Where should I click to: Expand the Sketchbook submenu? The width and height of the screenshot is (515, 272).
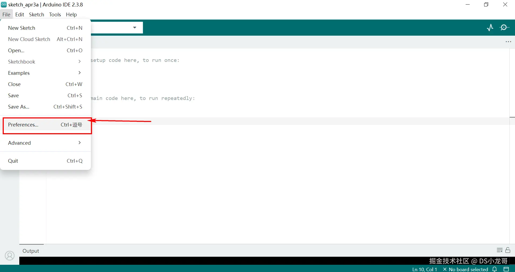45,62
